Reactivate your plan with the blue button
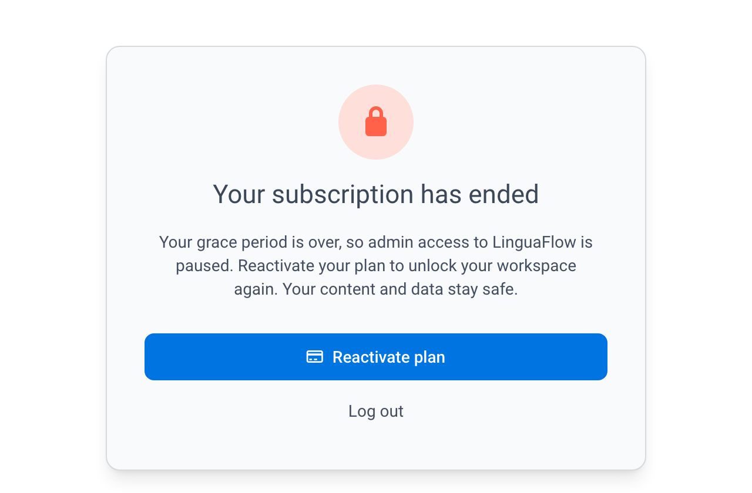This screenshot has width=752, height=493. pyautogui.click(x=376, y=357)
